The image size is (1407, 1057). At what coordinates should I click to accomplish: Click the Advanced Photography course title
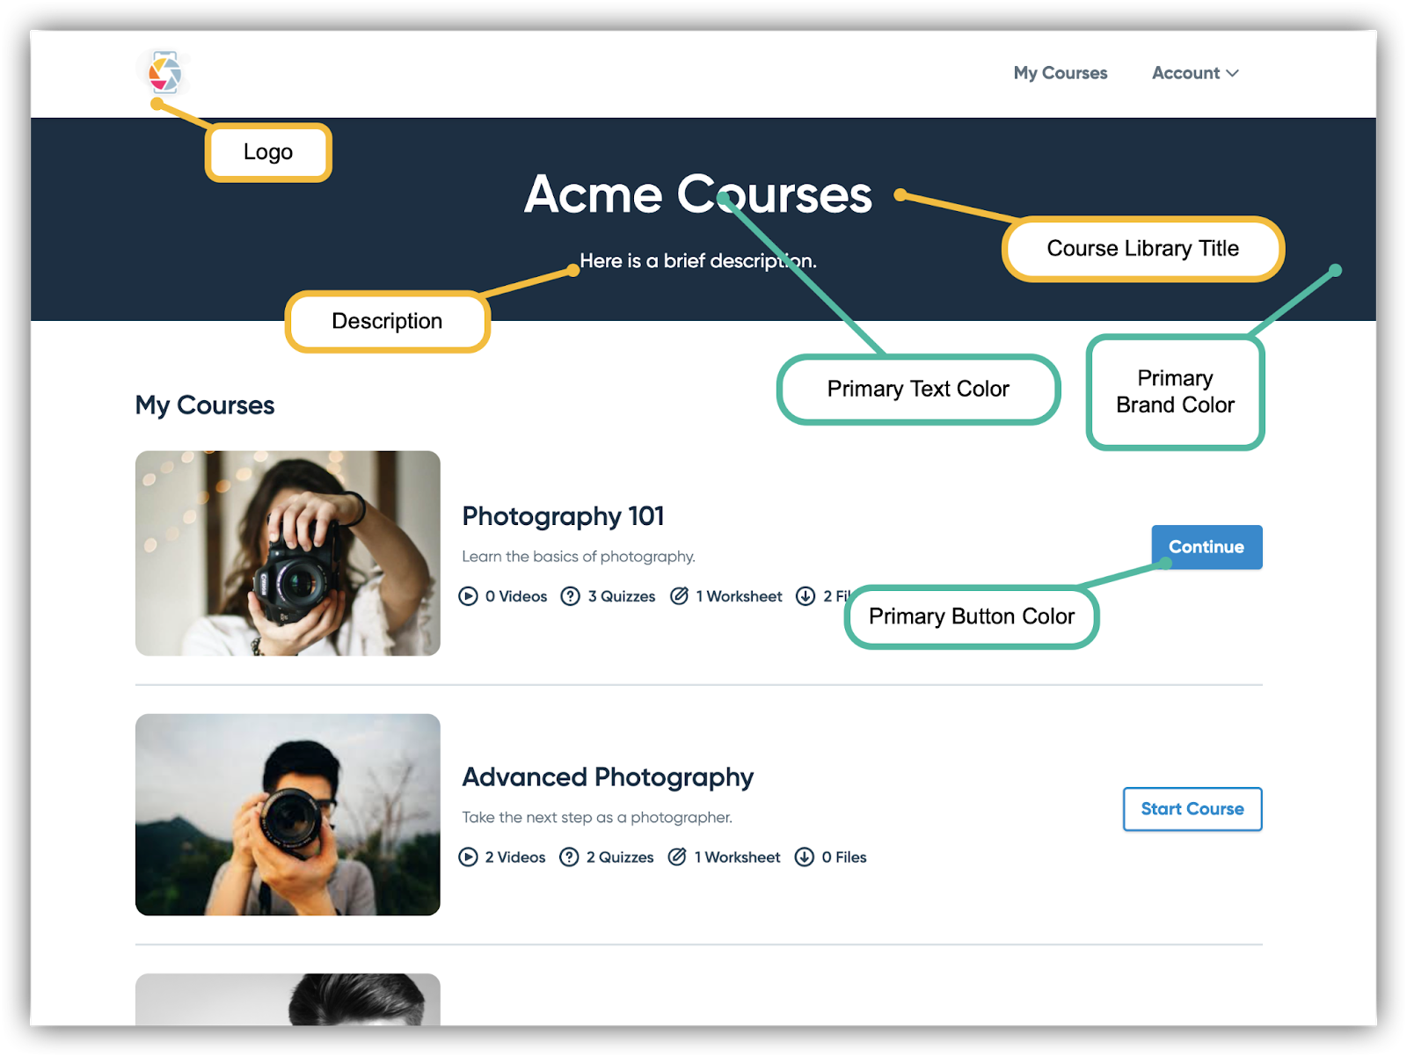pyautogui.click(x=608, y=777)
